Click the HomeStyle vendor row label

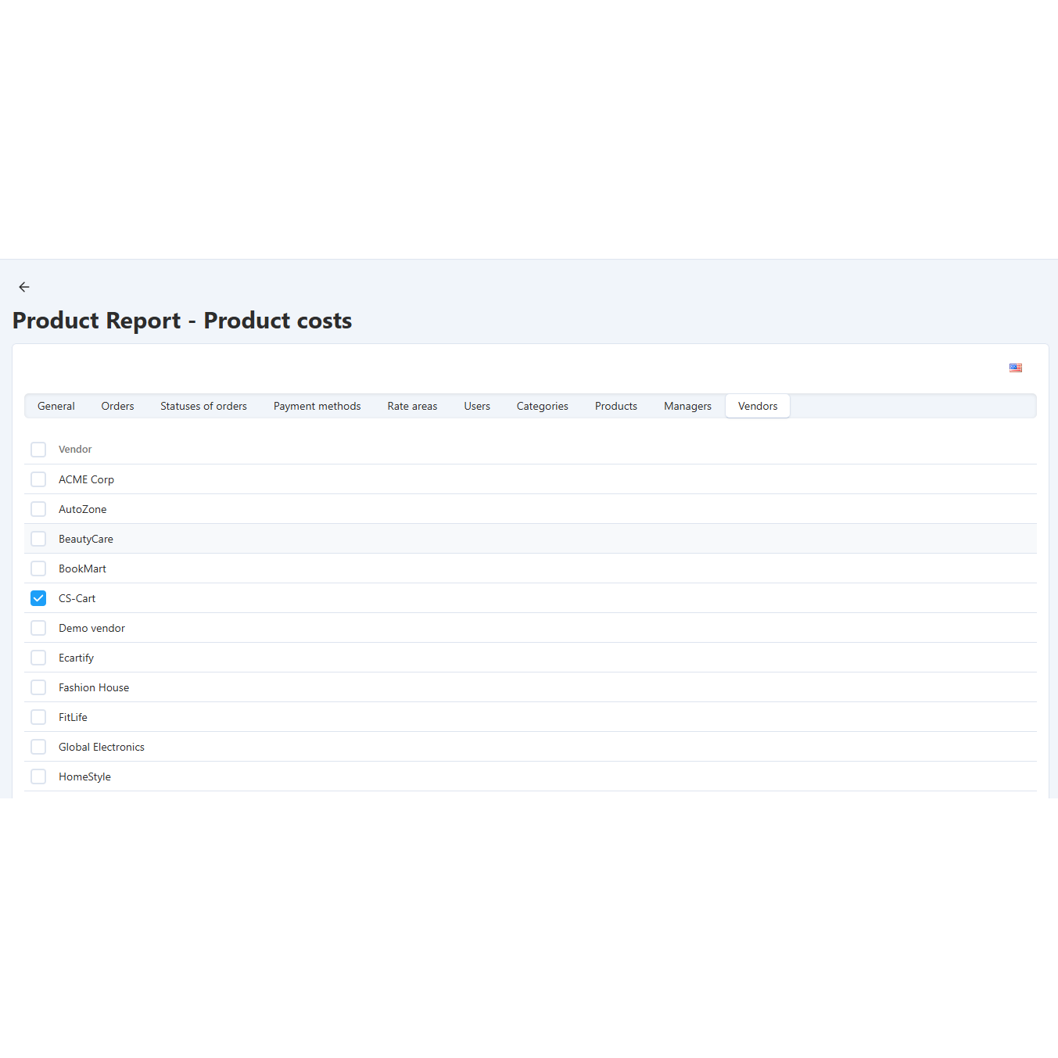[x=84, y=776]
